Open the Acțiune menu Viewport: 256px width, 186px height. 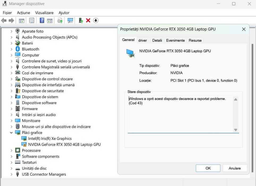[x=24, y=13]
